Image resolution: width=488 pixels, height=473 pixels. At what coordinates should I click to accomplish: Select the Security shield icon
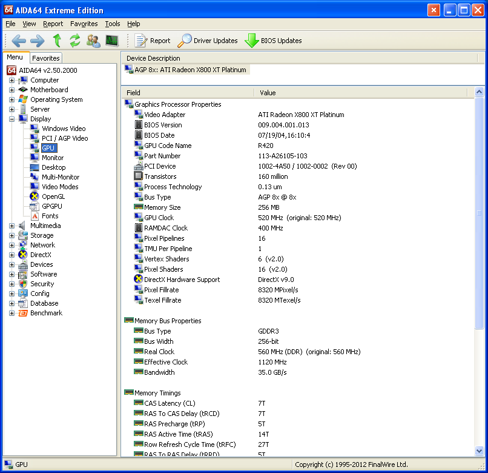[23, 284]
